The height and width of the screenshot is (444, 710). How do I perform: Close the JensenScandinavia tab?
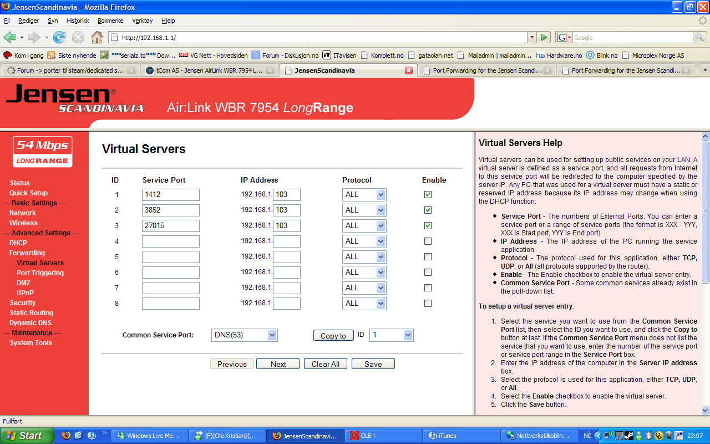tap(409, 70)
